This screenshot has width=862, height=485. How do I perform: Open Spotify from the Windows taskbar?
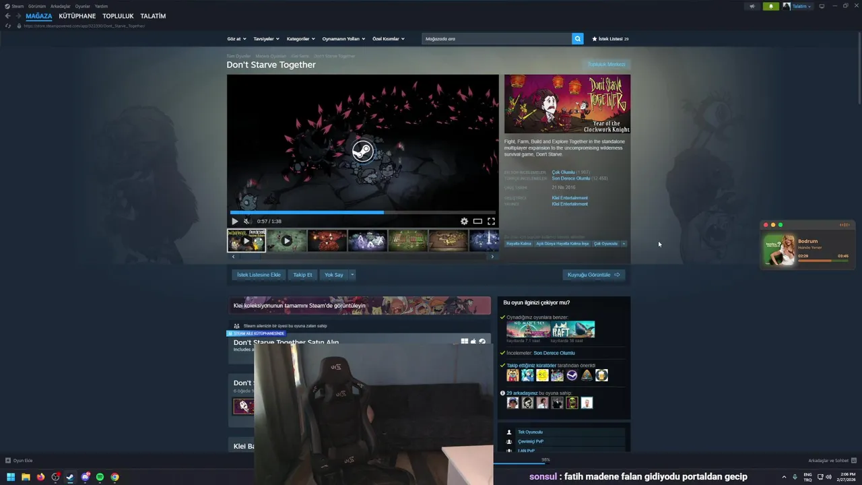click(x=100, y=477)
